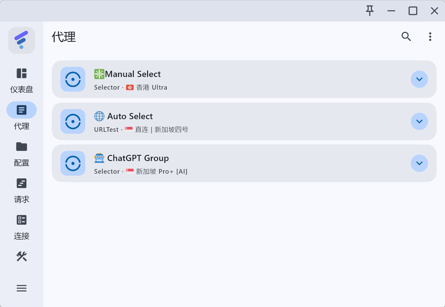445x307 pixels.
Task: Select the 代理 (proxies) sidebar icon
Action: pos(21,110)
